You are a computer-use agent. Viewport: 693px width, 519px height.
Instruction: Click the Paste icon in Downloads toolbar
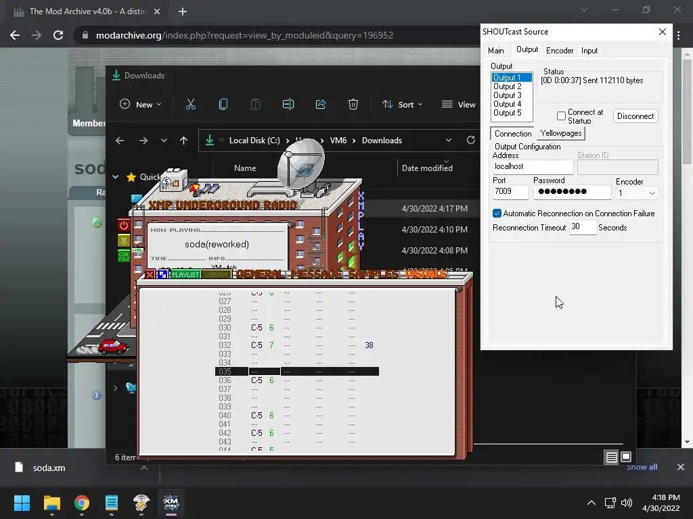point(255,104)
